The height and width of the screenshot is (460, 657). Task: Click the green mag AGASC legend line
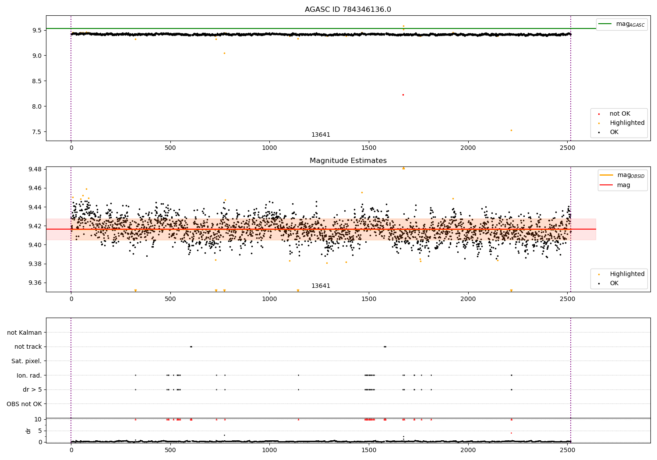(x=605, y=24)
